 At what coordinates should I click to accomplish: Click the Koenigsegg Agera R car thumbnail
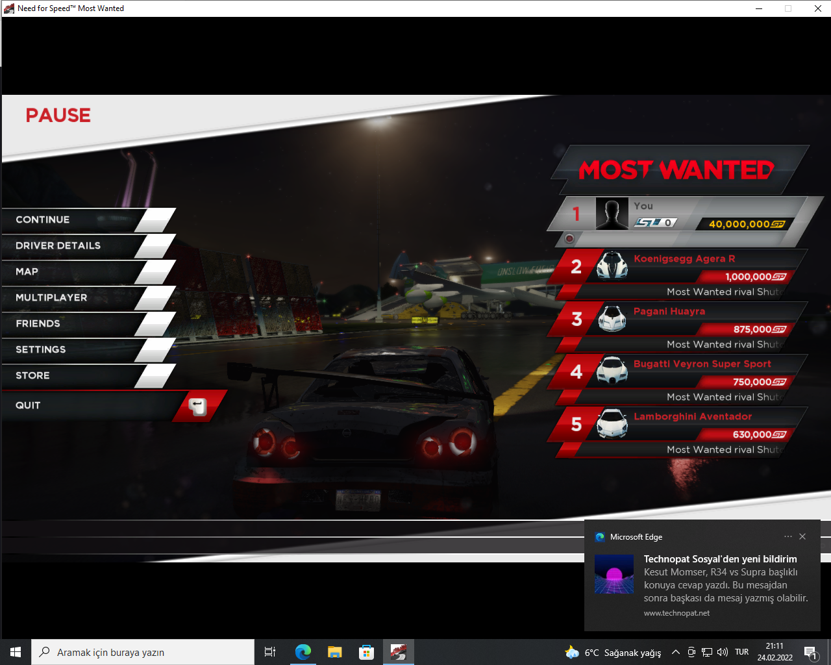(x=612, y=266)
